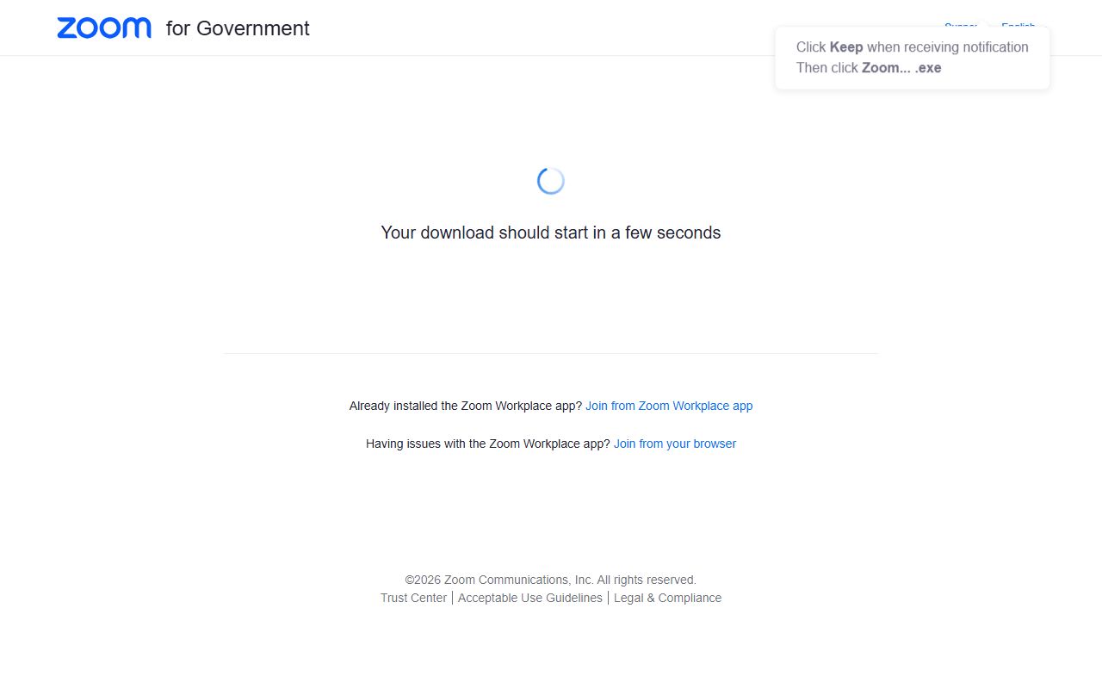The image size is (1102, 689).
Task: Open the Trust Center footer link
Action: 413,598
